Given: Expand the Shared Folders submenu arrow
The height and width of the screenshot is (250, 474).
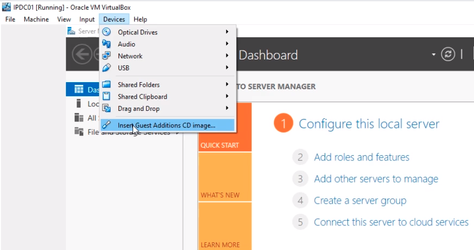Looking at the screenshot, I should pos(227,84).
